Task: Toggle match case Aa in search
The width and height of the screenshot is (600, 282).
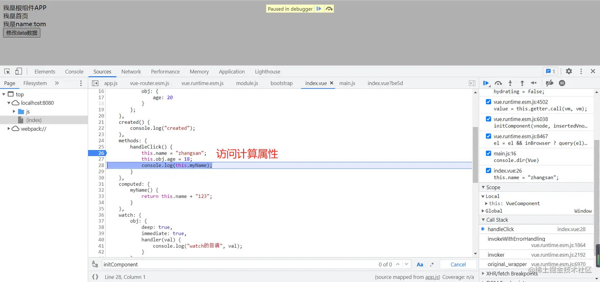Action: 420,265
